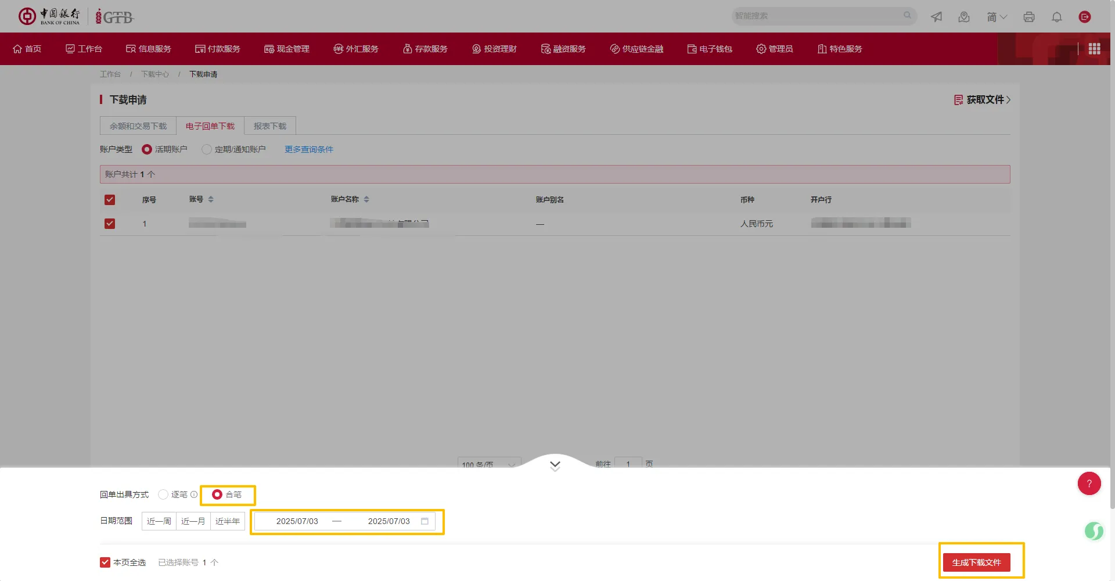The image size is (1115, 581).
Task: Open the 100 条/页 page size dropdown
Action: (x=488, y=465)
